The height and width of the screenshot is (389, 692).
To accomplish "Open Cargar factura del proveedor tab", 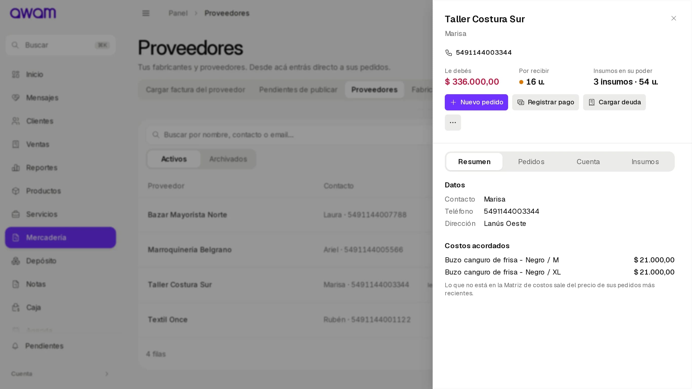I will (195, 90).
